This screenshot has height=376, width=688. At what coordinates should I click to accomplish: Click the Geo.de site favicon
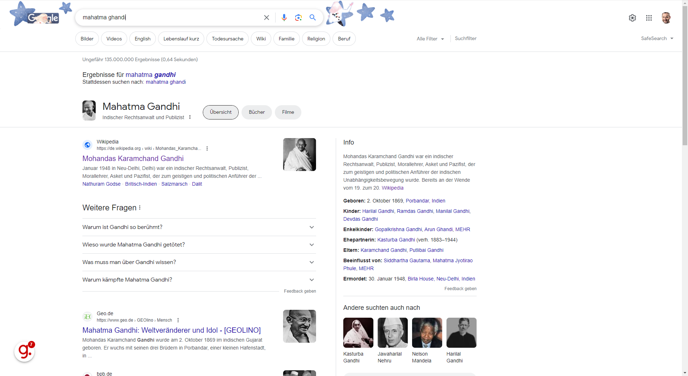click(x=87, y=317)
